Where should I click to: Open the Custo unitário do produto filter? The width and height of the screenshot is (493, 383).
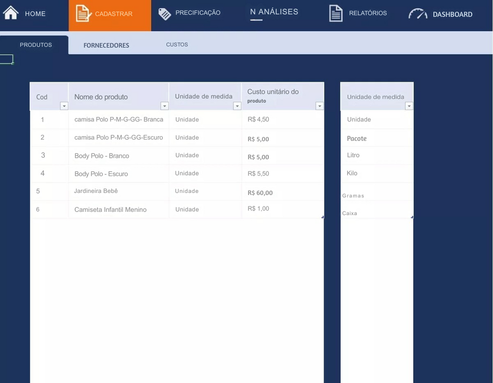[319, 106]
